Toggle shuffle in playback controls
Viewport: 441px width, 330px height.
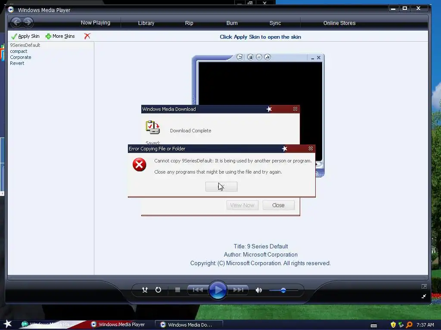click(x=145, y=290)
